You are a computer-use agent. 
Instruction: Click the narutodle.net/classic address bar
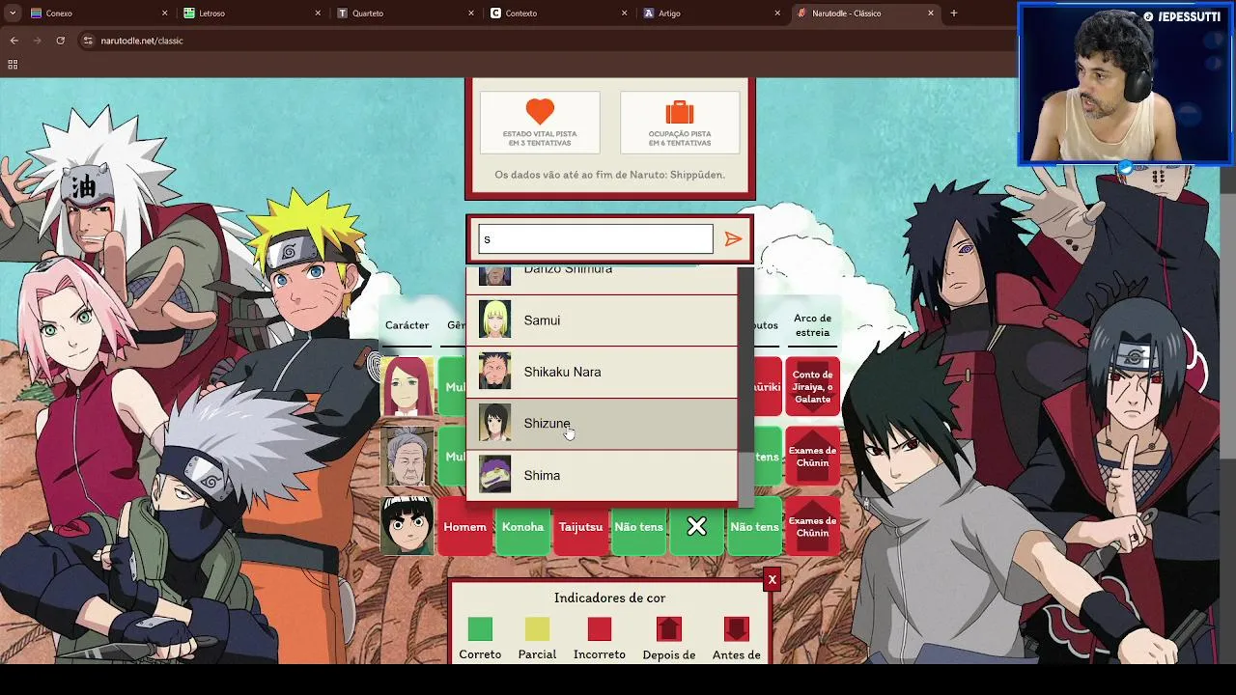[141, 41]
